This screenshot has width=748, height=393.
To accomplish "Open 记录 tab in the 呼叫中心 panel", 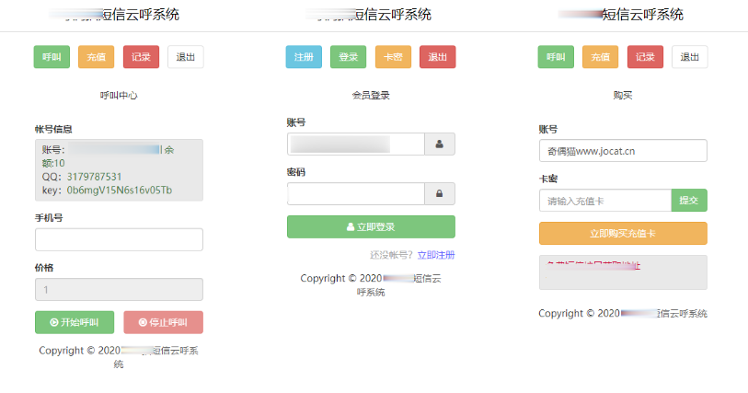I will [141, 57].
